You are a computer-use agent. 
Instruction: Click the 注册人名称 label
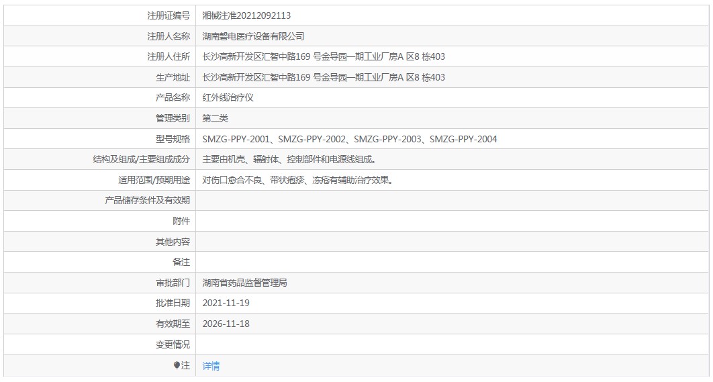click(x=169, y=36)
